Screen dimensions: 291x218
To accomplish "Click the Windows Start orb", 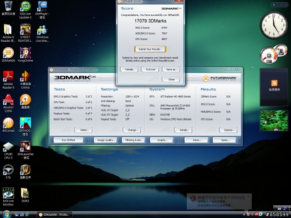I will pyautogui.click(x=6, y=214).
